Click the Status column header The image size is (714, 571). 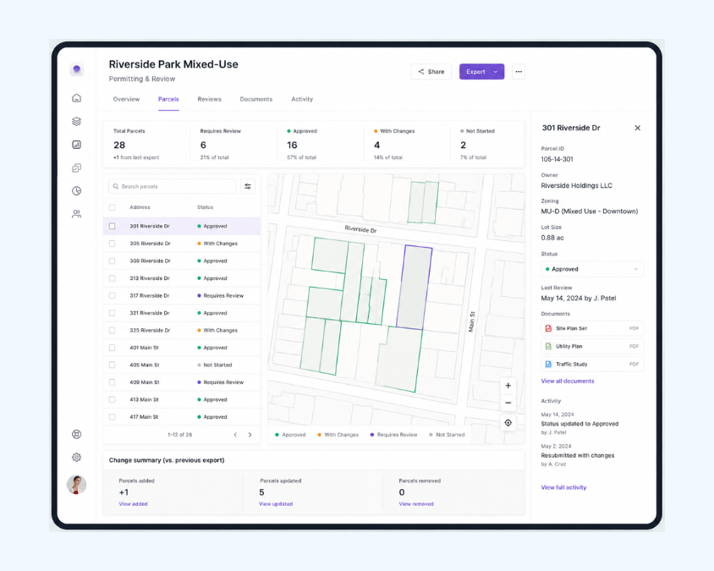click(x=205, y=207)
